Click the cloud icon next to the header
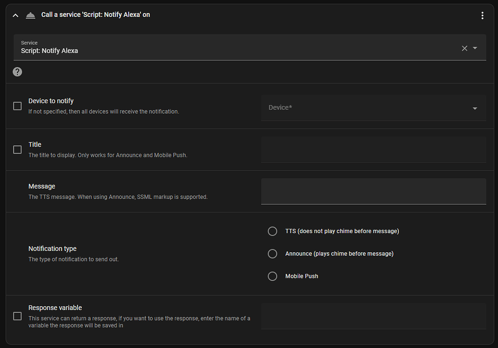The width and height of the screenshot is (498, 348). [x=30, y=15]
